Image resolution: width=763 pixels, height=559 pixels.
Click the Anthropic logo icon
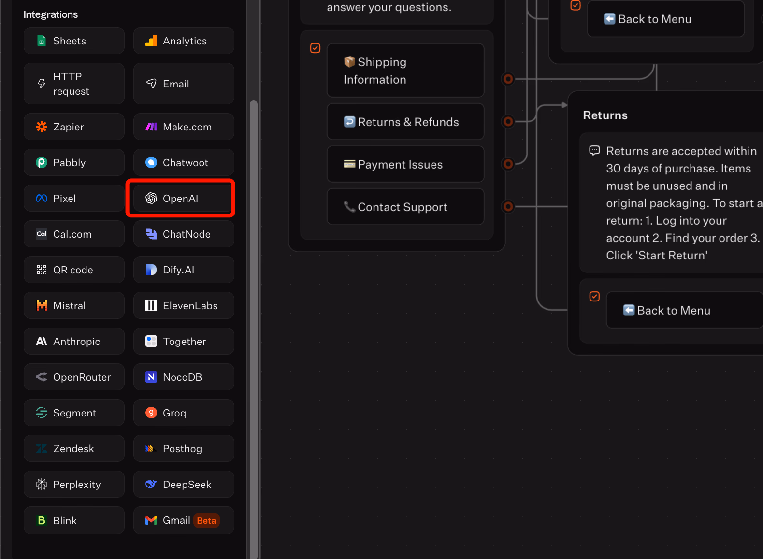42,342
